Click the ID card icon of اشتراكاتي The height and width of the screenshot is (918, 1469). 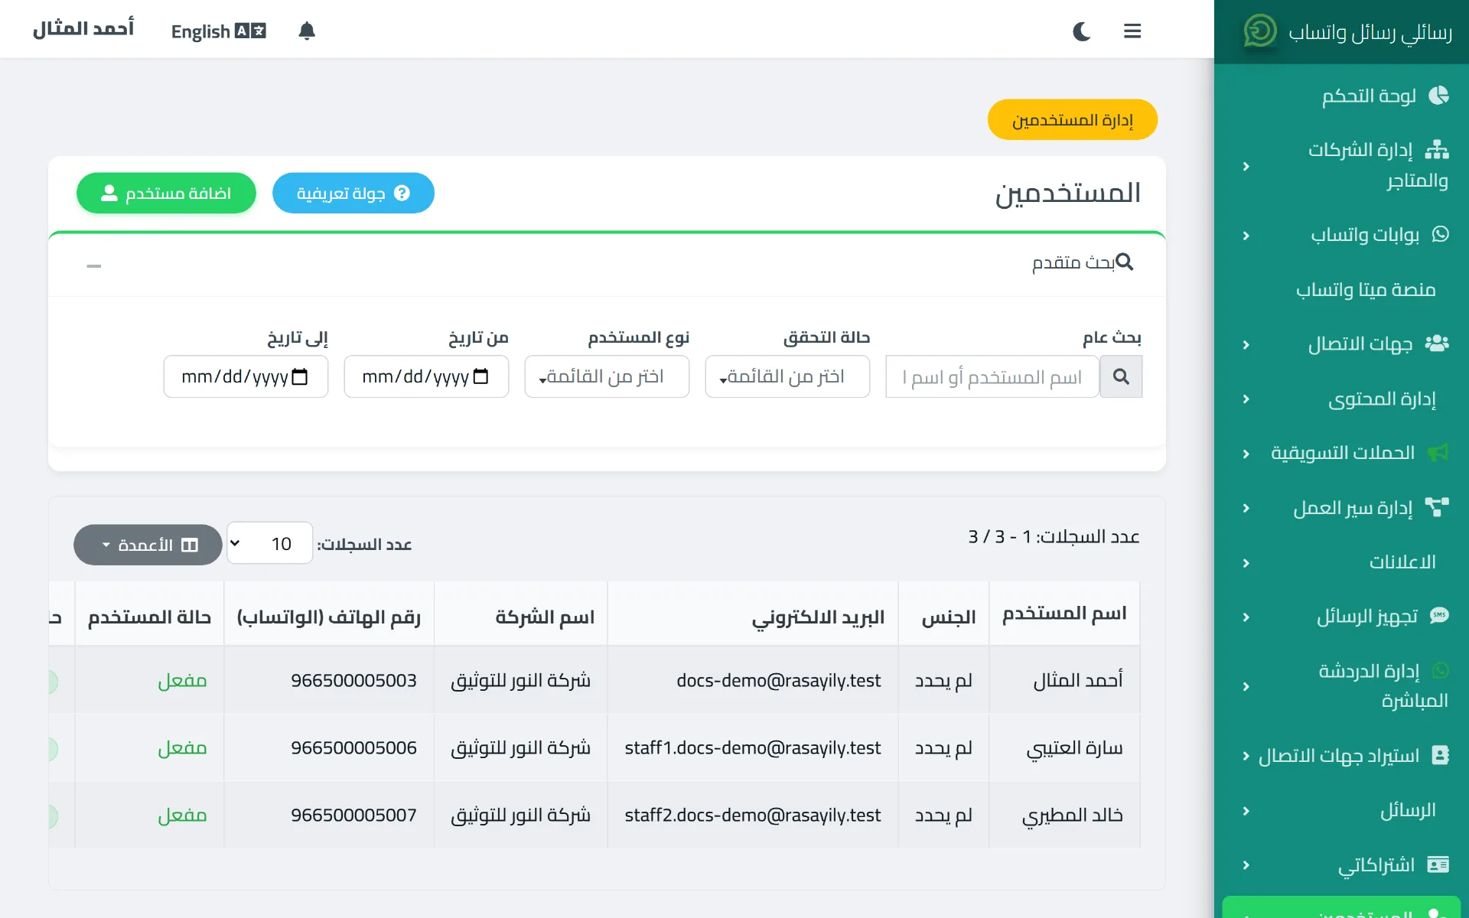(1438, 864)
